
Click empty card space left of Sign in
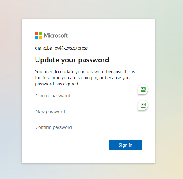pos(70,145)
